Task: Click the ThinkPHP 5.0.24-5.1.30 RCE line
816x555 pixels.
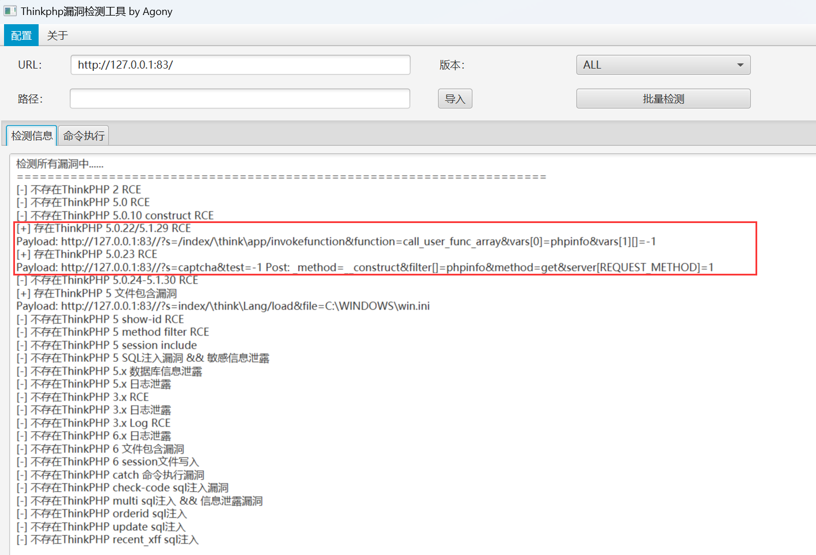Action: pyautogui.click(x=107, y=280)
